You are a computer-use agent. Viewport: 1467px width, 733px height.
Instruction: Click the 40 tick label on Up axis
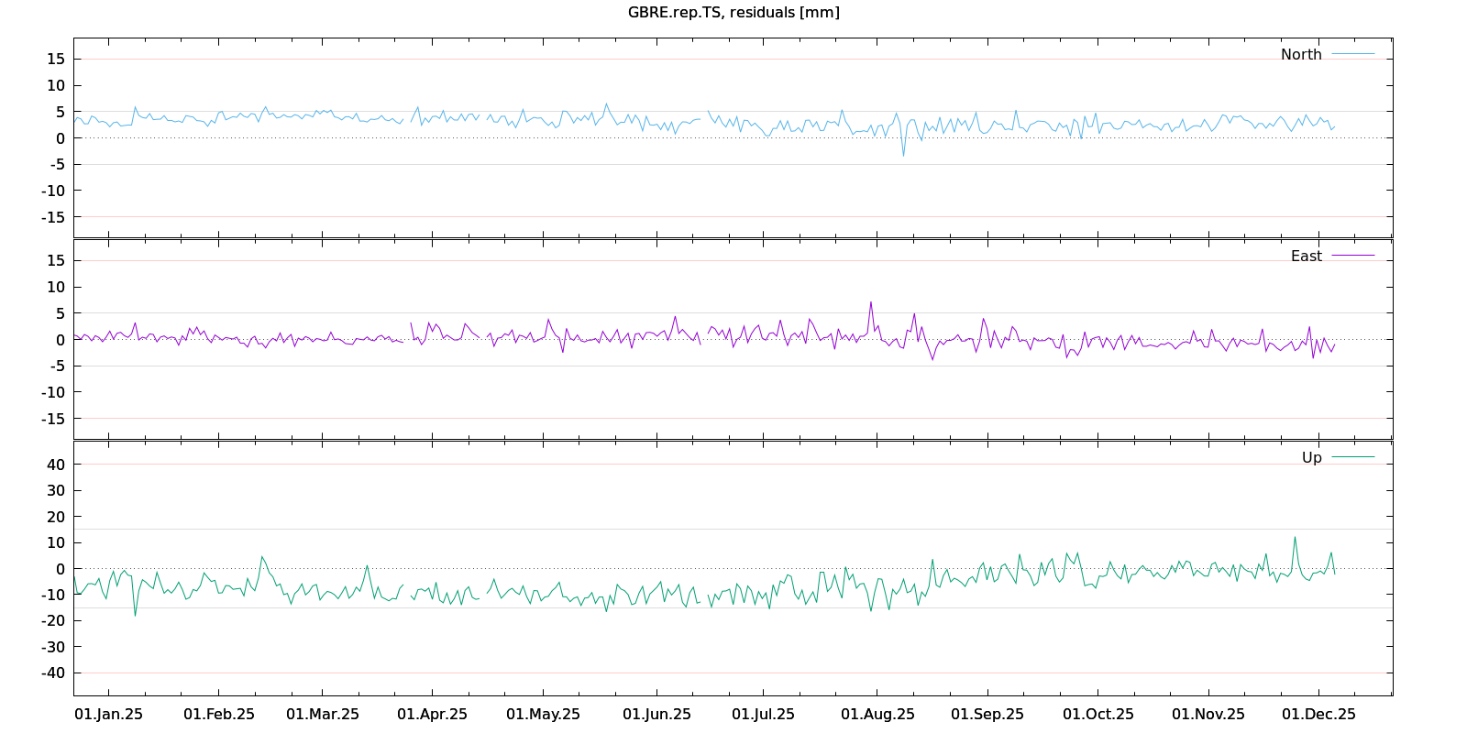pos(56,465)
